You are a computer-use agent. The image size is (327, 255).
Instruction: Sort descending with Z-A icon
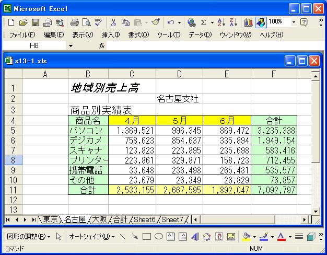233,22
